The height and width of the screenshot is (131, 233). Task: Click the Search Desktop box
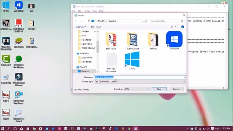[167, 21]
